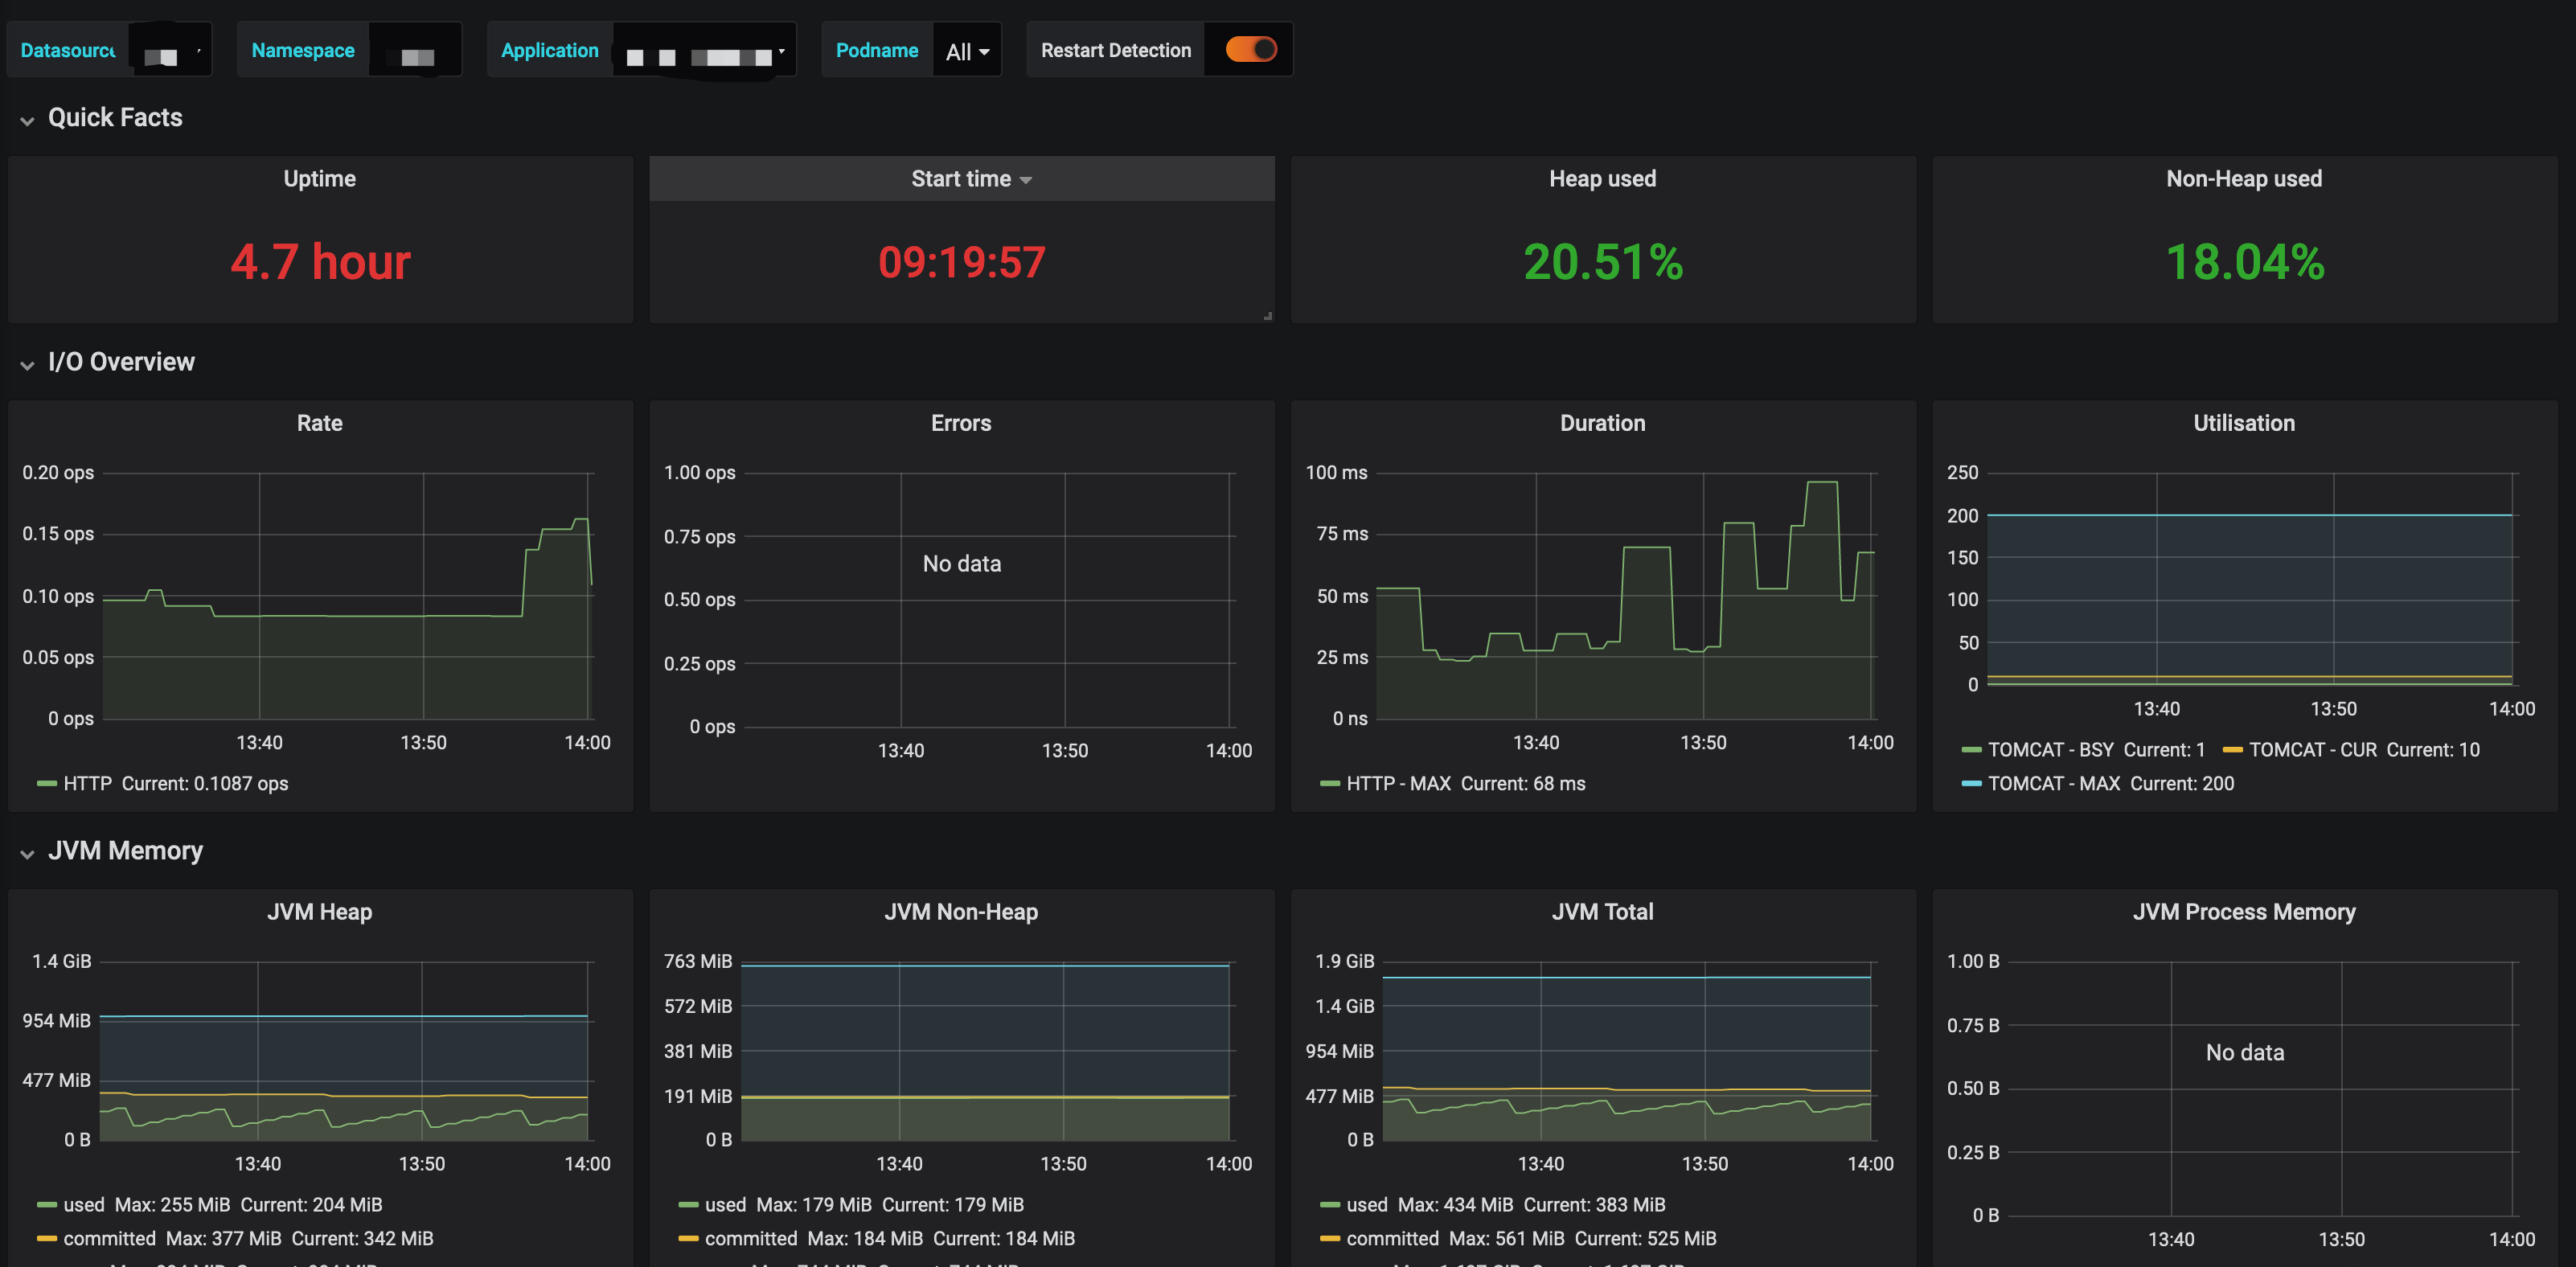
Task: Toggle the Restart Detection switch
Action: point(1251,49)
